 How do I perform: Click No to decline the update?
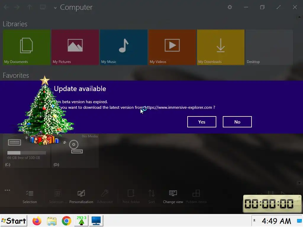(x=237, y=122)
